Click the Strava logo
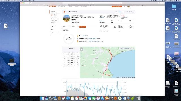The height and width of the screenshot is (101, 181). 53,6
